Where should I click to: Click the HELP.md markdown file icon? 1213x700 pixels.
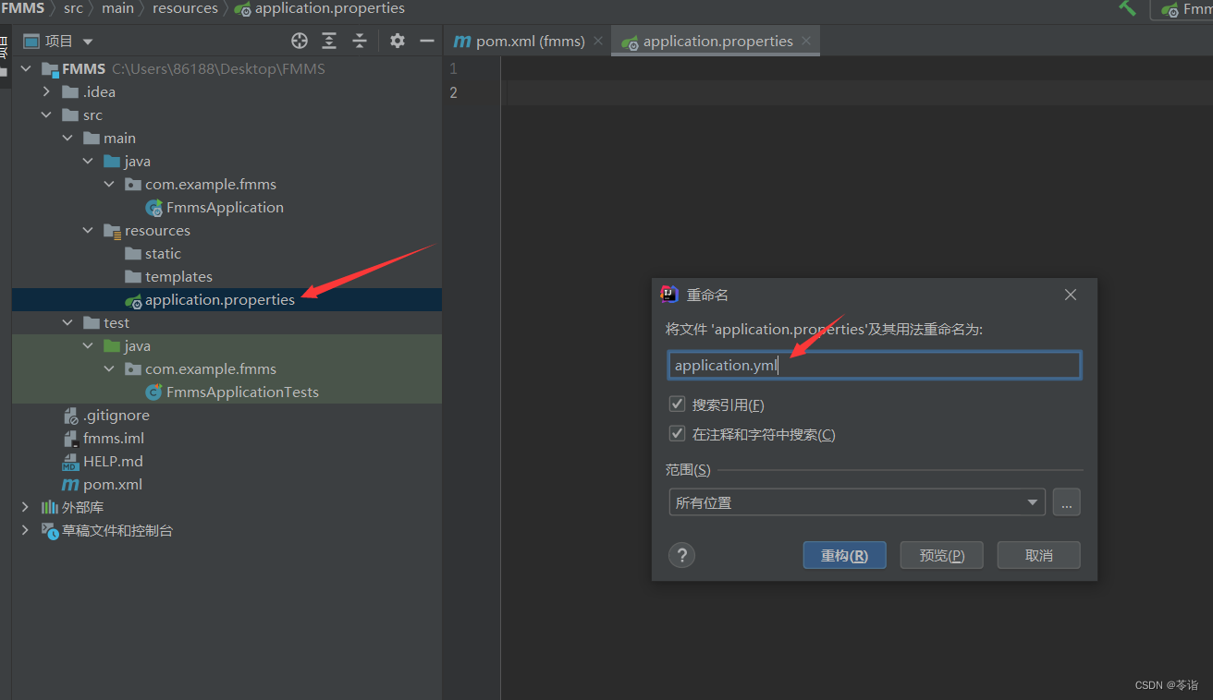click(x=70, y=462)
